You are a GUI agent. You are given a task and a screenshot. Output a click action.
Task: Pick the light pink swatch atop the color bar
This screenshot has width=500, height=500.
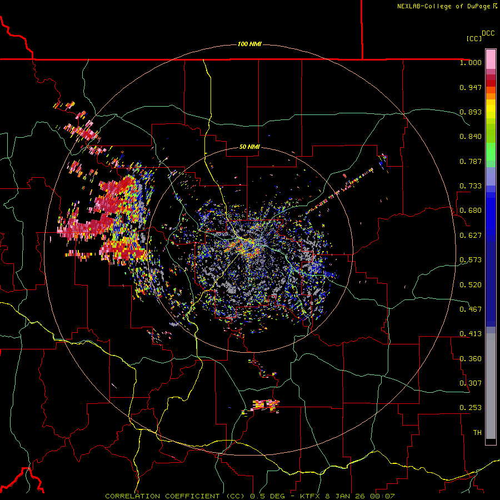pyautogui.click(x=491, y=59)
